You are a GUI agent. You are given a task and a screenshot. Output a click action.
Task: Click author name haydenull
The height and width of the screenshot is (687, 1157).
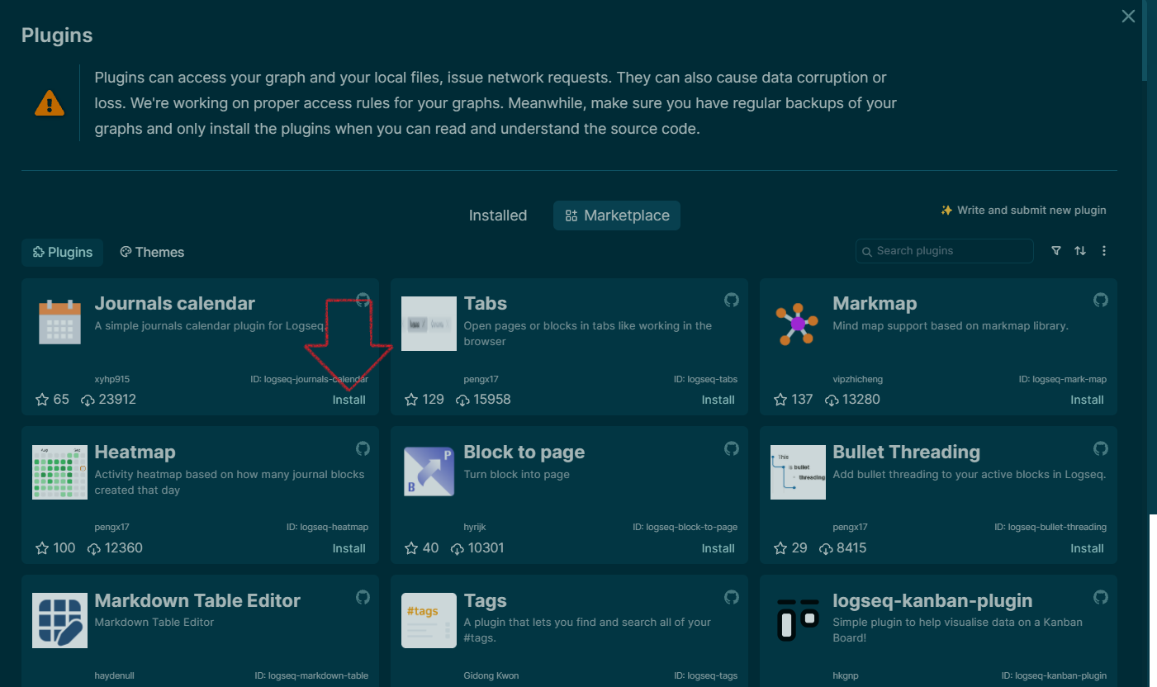[x=116, y=675]
